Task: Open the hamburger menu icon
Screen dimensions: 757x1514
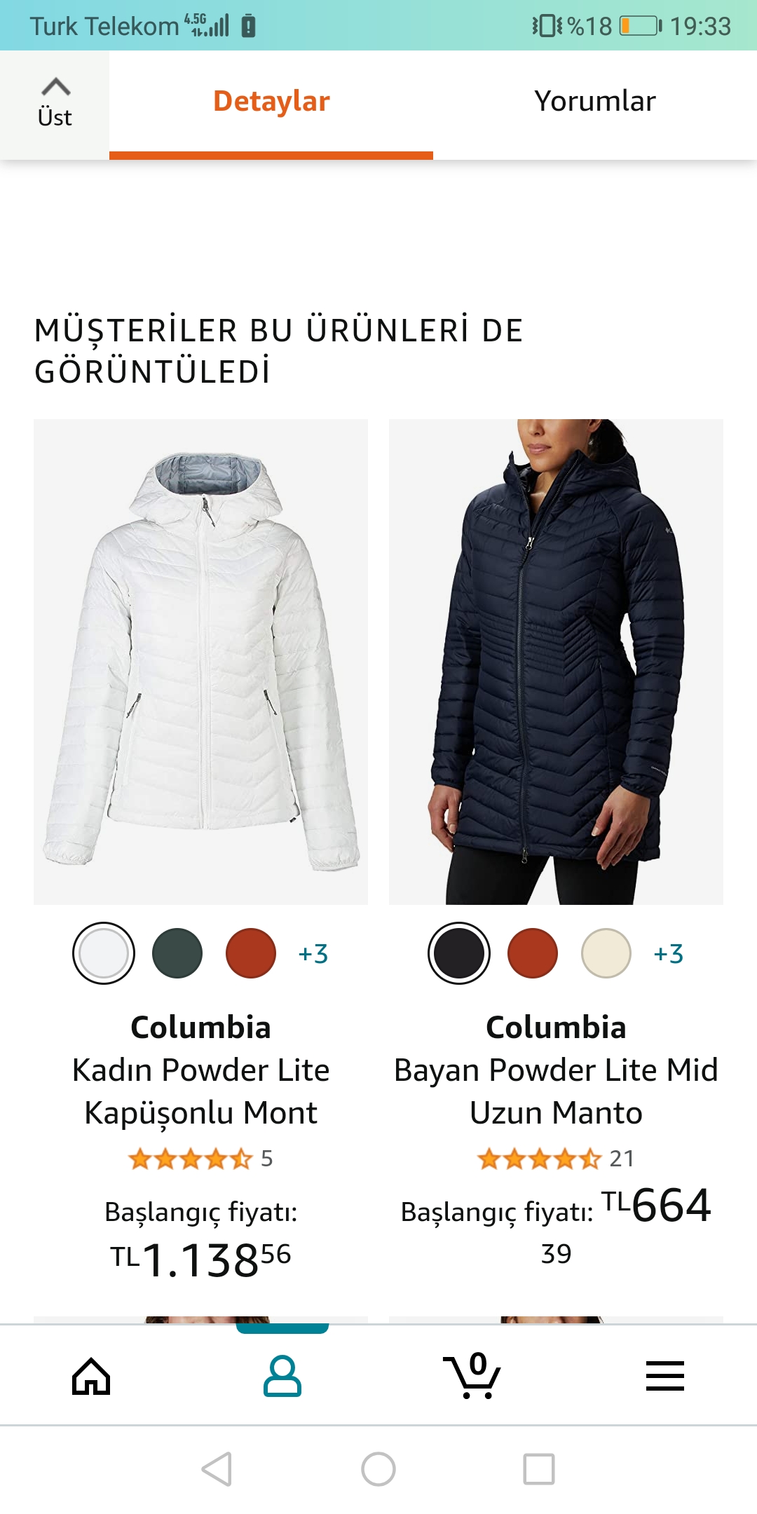Action: point(664,1376)
